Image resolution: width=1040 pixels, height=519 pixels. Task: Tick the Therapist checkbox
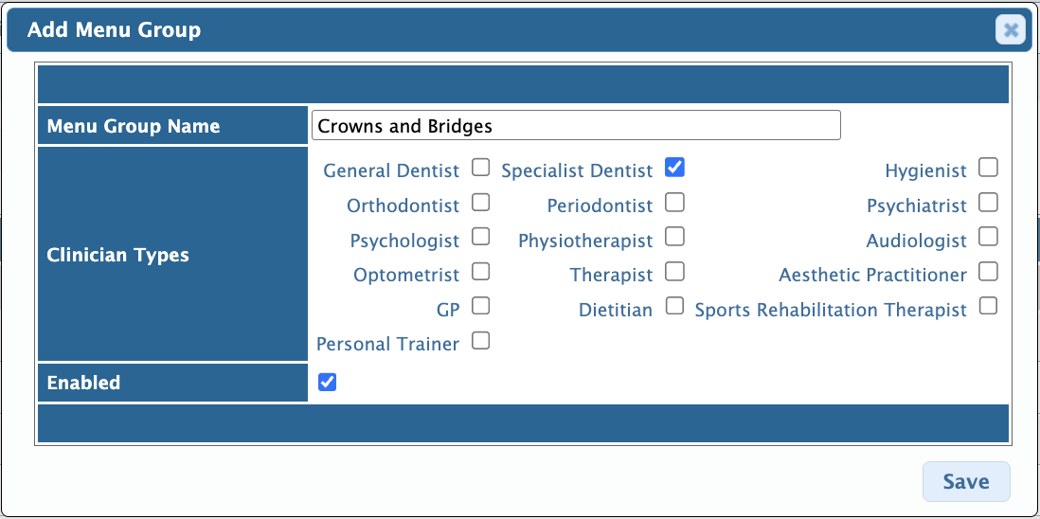pyautogui.click(x=674, y=271)
